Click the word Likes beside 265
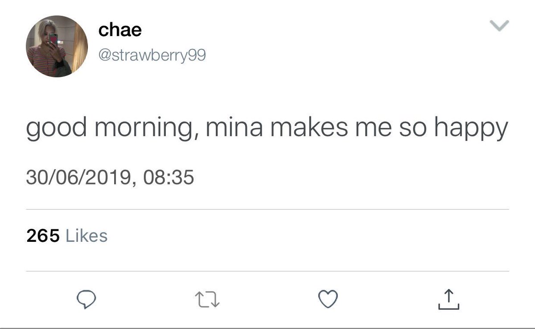This screenshot has width=535, height=329. [x=86, y=236]
